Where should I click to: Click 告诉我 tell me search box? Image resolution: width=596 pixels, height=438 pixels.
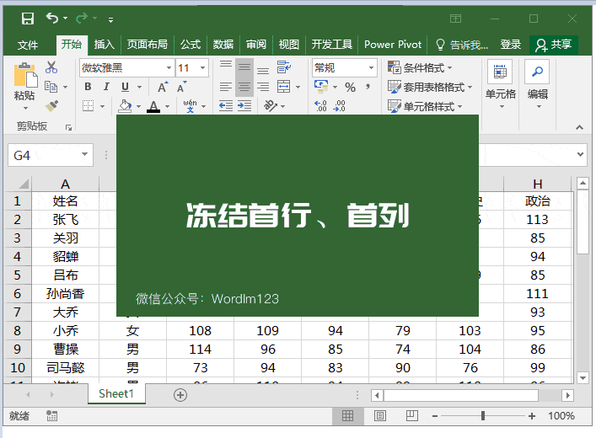click(x=462, y=45)
